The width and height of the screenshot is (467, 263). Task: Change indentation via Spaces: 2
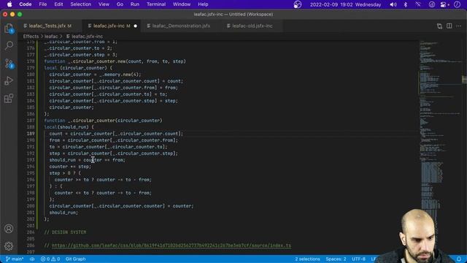coord(336,259)
